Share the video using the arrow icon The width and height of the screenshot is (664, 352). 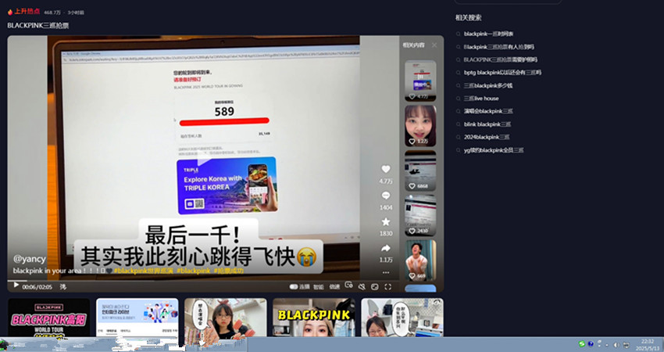(x=386, y=248)
